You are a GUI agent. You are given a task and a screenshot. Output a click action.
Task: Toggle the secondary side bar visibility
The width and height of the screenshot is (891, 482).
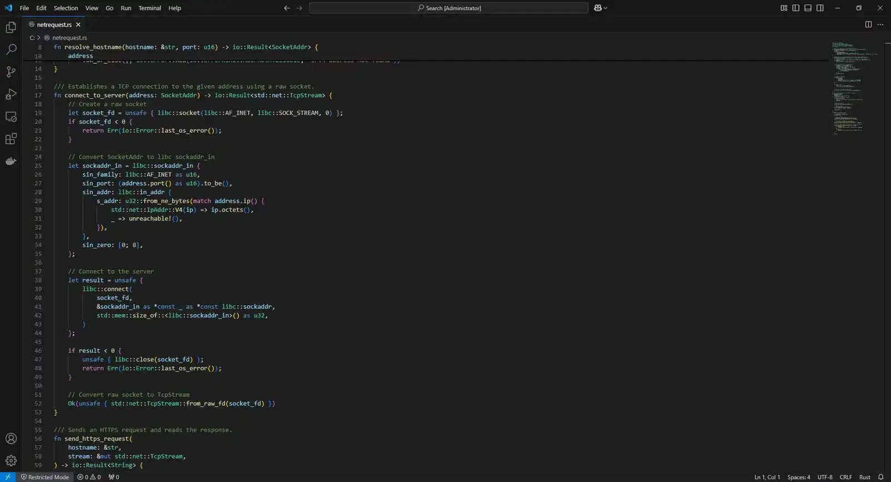pyautogui.click(x=820, y=8)
